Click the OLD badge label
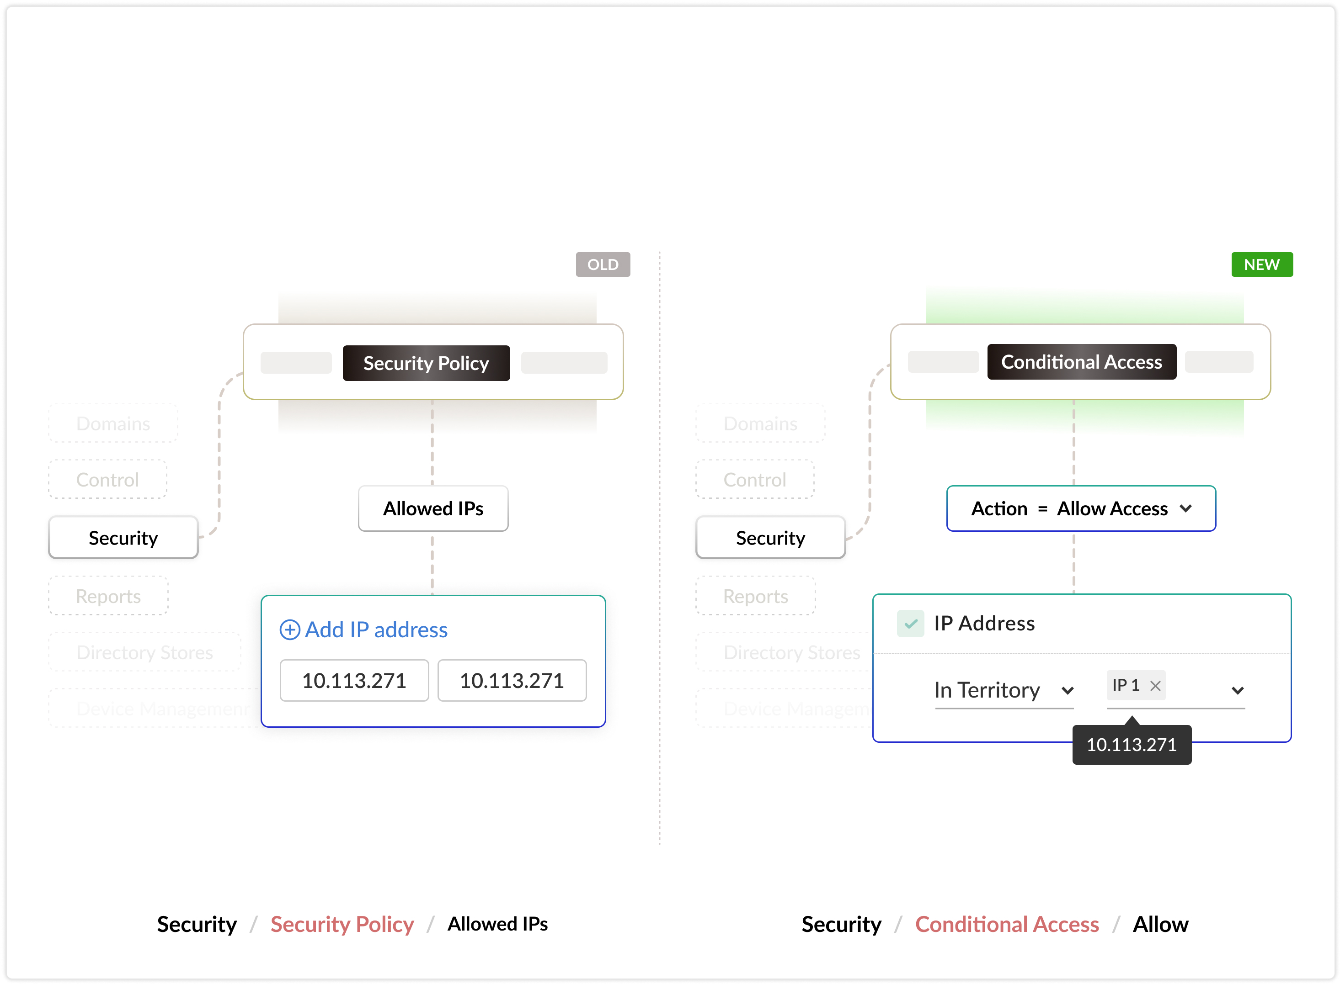 coord(603,265)
